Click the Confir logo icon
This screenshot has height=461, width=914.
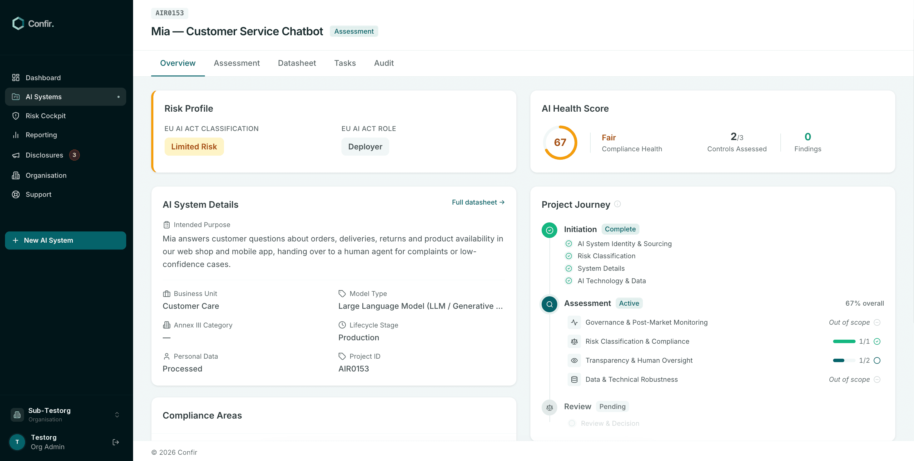click(18, 23)
